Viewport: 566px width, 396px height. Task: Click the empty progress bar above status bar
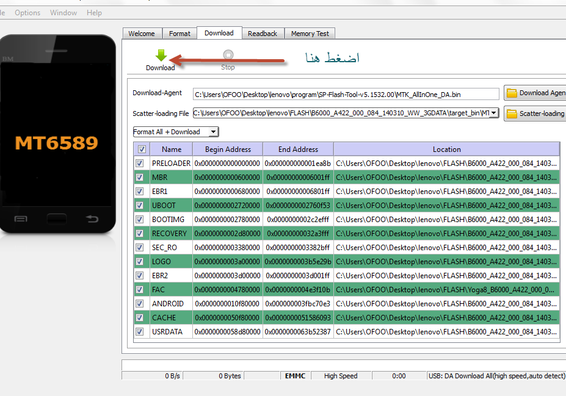[x=344, y=365]
